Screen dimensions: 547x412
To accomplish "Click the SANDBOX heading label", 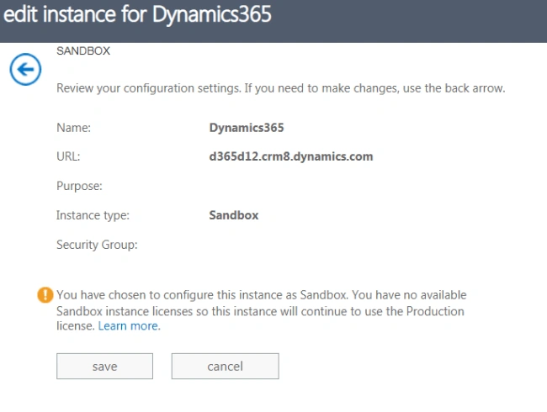I will point(83,51).
